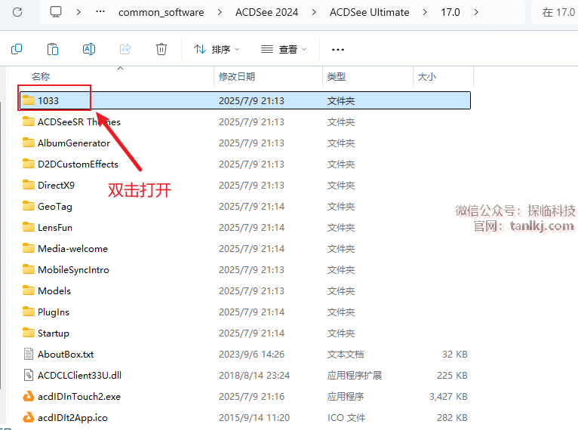Open the more options ellipsis menu
Image resolution: width=578 pixels, height=430 pixels.
[337, 49]
